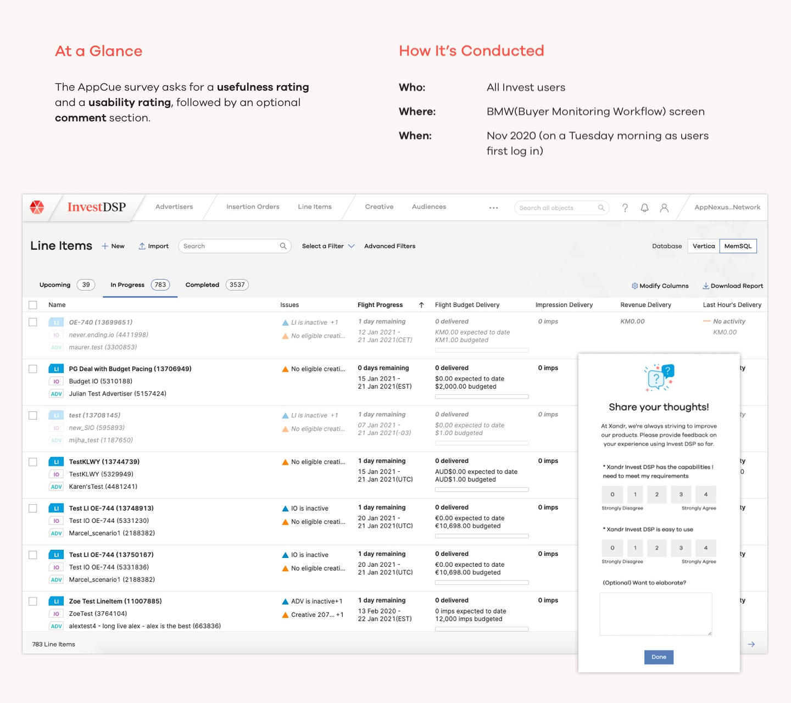Sort by Flight Progress column arrow
Viewport: 791px width, 703px height.
(x=421, y=305)
